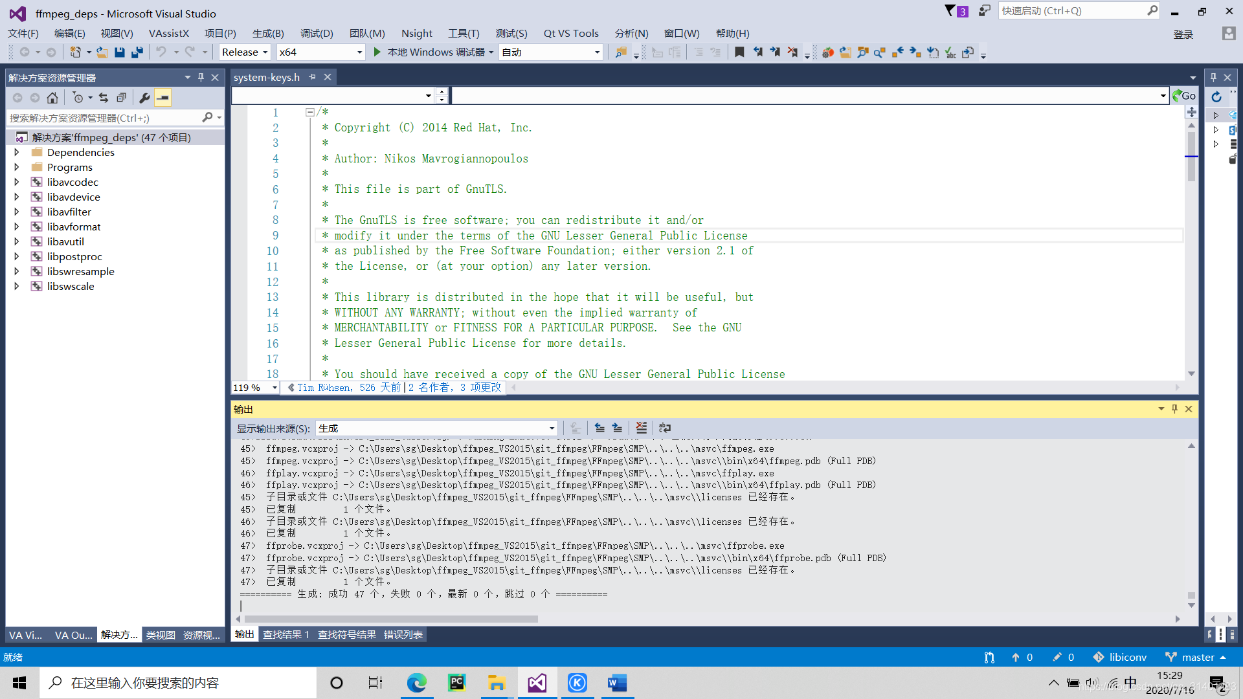
Task: Expand the Dependencies folder
Action: point(17,153)
